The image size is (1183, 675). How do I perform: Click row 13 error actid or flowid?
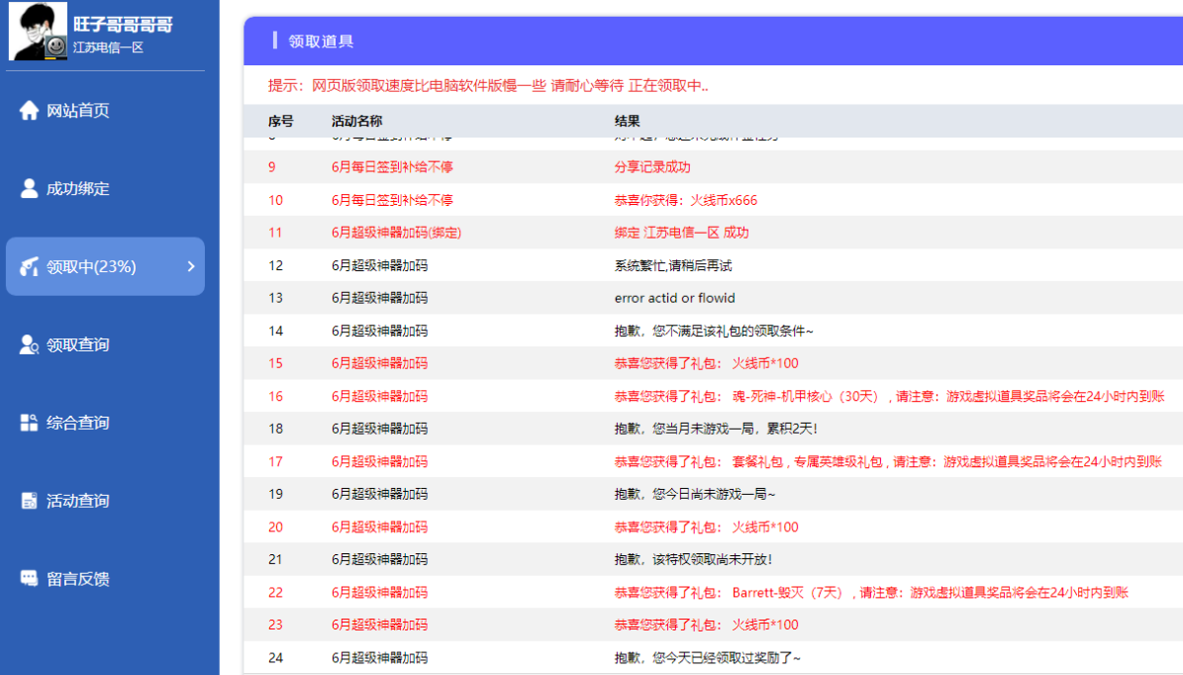tap(674, 298)
